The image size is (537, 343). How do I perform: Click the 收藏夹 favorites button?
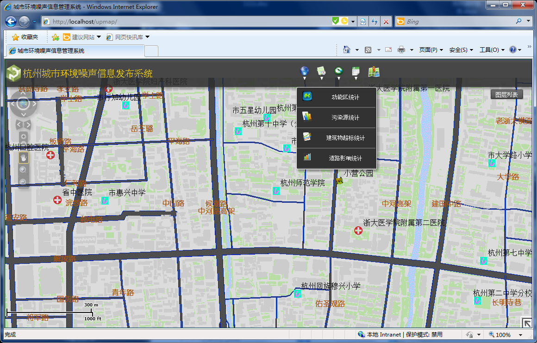point(25,37)
